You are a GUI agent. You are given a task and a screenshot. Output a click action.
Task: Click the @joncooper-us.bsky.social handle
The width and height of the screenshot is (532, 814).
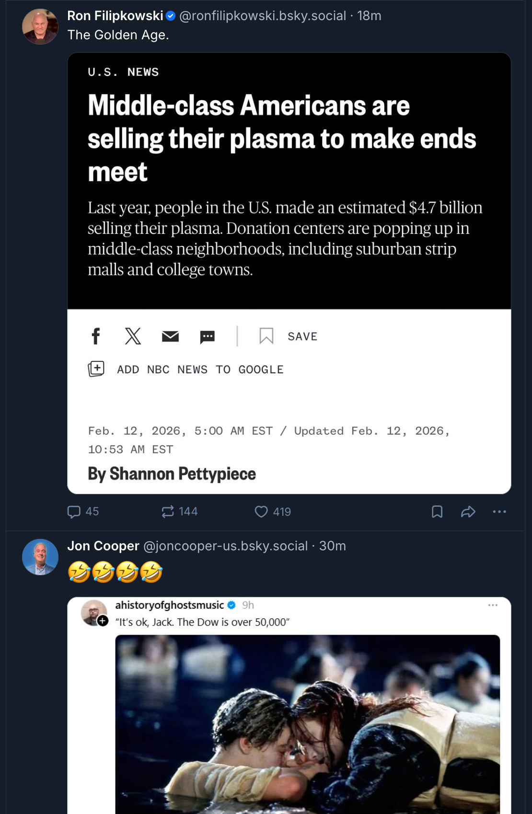225,546
